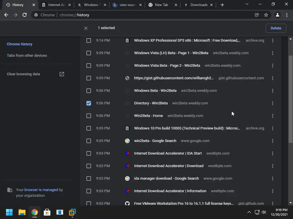Show hidden system tray icons
This screenshot has height=219, width=293.
[249, 212]
